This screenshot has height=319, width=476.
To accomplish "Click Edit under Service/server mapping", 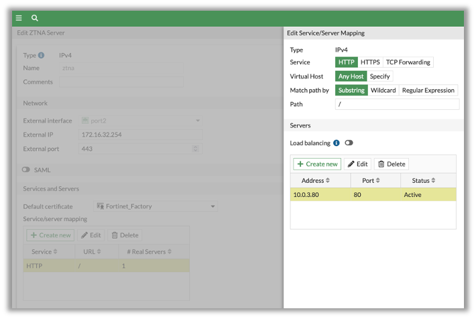I will pyautogui.click(x=91, y=235).
